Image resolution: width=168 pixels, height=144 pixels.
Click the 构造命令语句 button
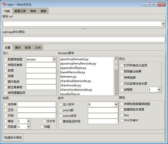tap(13, 138)
